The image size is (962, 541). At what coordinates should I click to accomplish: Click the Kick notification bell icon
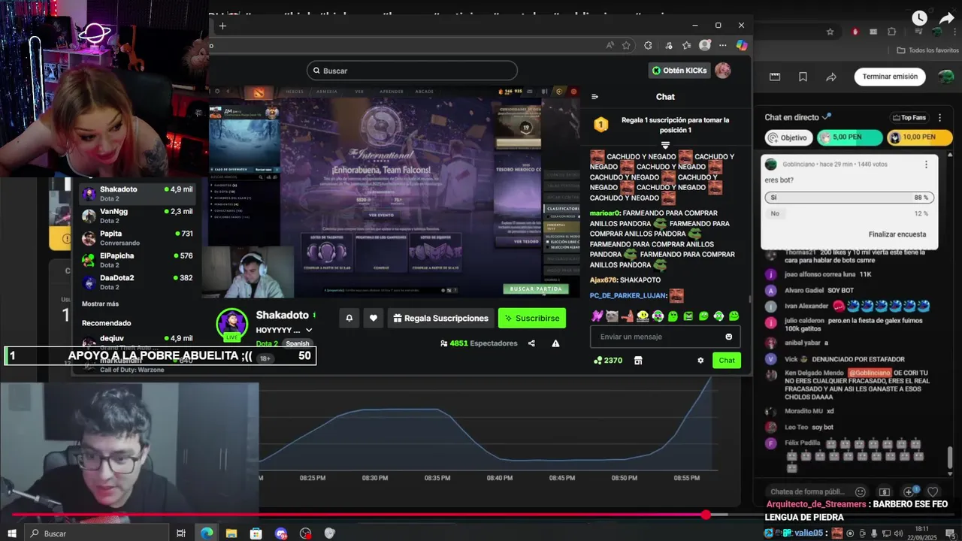click(x=349, y=319)
